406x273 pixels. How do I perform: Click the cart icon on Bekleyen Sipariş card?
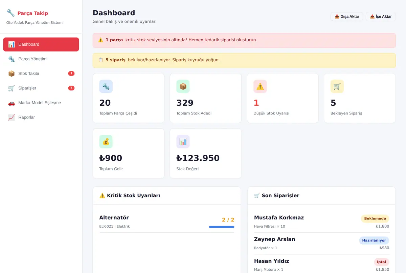click(337, 86)
